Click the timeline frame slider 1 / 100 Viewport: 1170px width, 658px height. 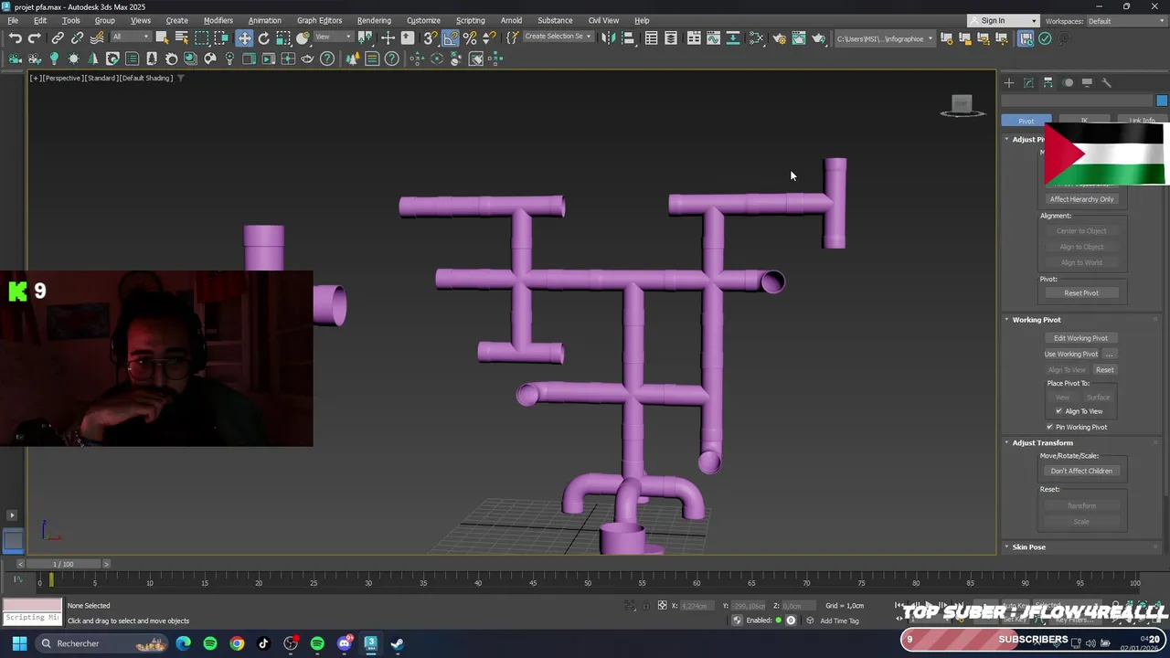(63, 564)
